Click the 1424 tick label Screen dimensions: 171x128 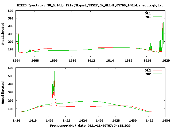(83, 121)
